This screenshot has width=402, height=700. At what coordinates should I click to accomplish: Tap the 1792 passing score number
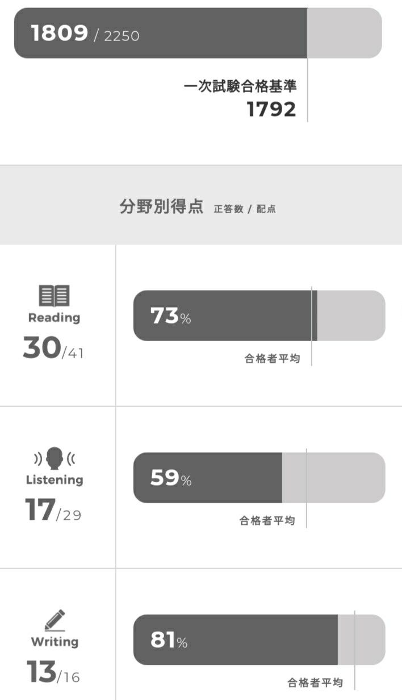click(271, 109)
